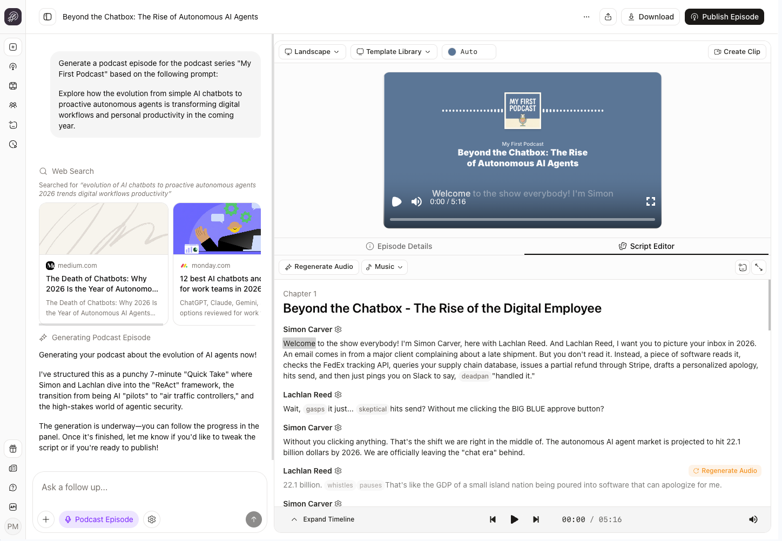Toggle the Podcast Episode mode chip
The image size is (782, 541).
tap(99, 519)
